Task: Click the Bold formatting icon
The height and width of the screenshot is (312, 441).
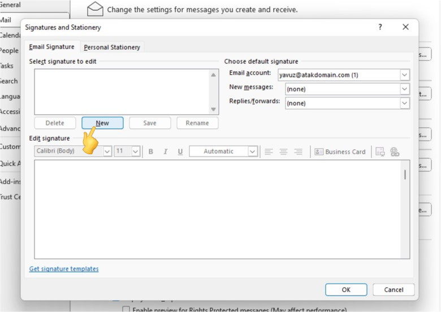Action: point(151,151)
